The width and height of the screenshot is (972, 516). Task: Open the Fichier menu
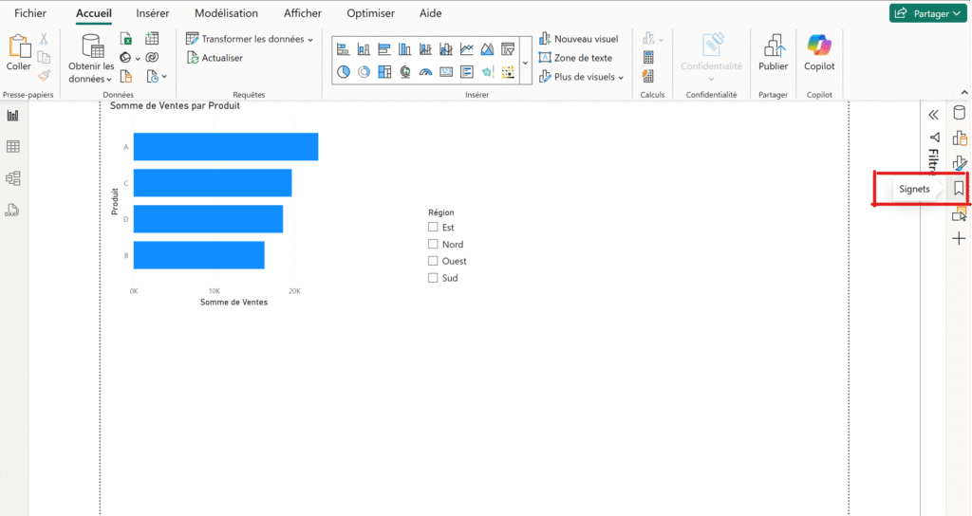point(30,13)
